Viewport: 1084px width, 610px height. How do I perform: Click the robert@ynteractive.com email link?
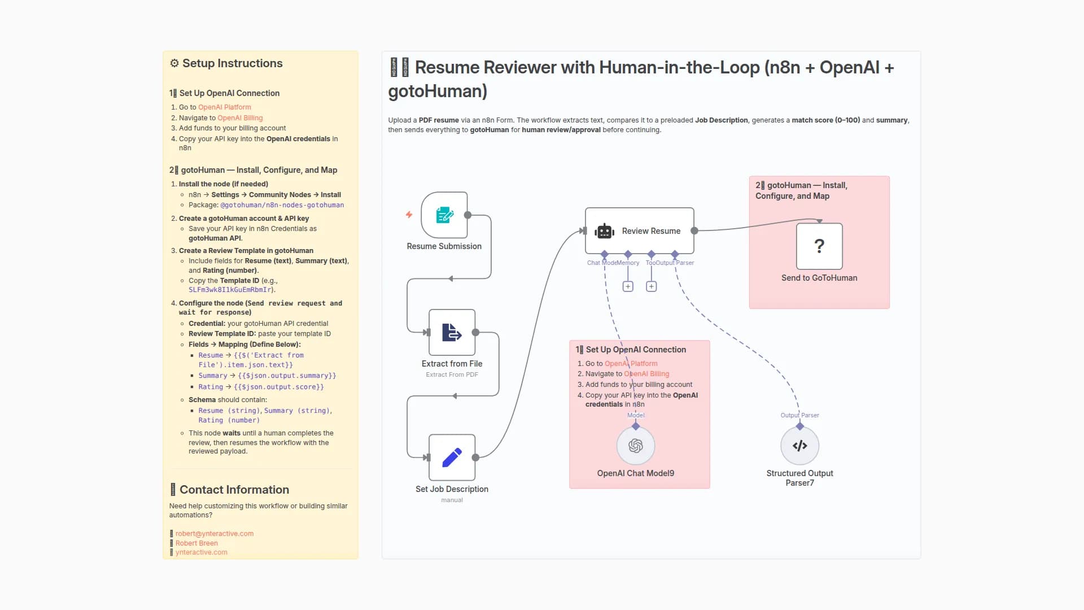(214, 534)
